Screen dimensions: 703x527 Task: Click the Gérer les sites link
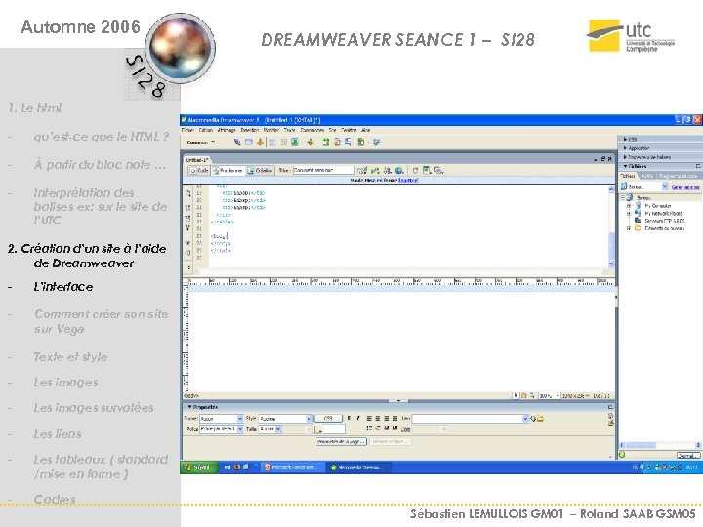coord(685,187)
